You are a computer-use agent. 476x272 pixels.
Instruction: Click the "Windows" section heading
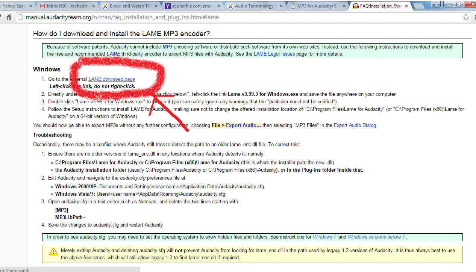[x=47, y=69]
